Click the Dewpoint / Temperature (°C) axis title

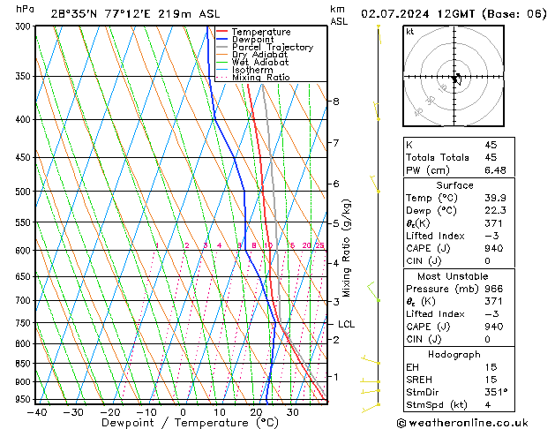click(190, 423)
